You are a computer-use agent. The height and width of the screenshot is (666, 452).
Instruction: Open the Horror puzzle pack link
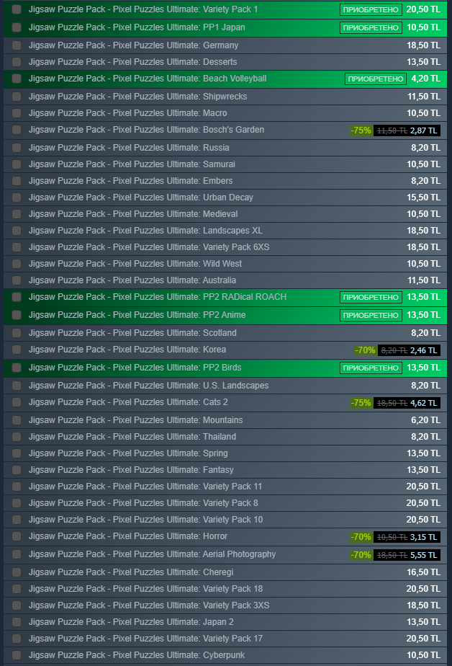[128, 536]
